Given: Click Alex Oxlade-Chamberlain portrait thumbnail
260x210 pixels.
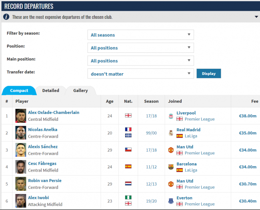Looking at the screenshot, I should 21,116.
